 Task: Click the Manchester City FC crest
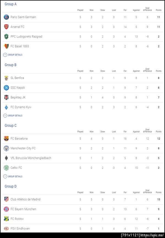(x=6, y=149)
